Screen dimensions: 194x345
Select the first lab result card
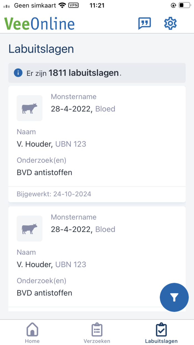97,139
